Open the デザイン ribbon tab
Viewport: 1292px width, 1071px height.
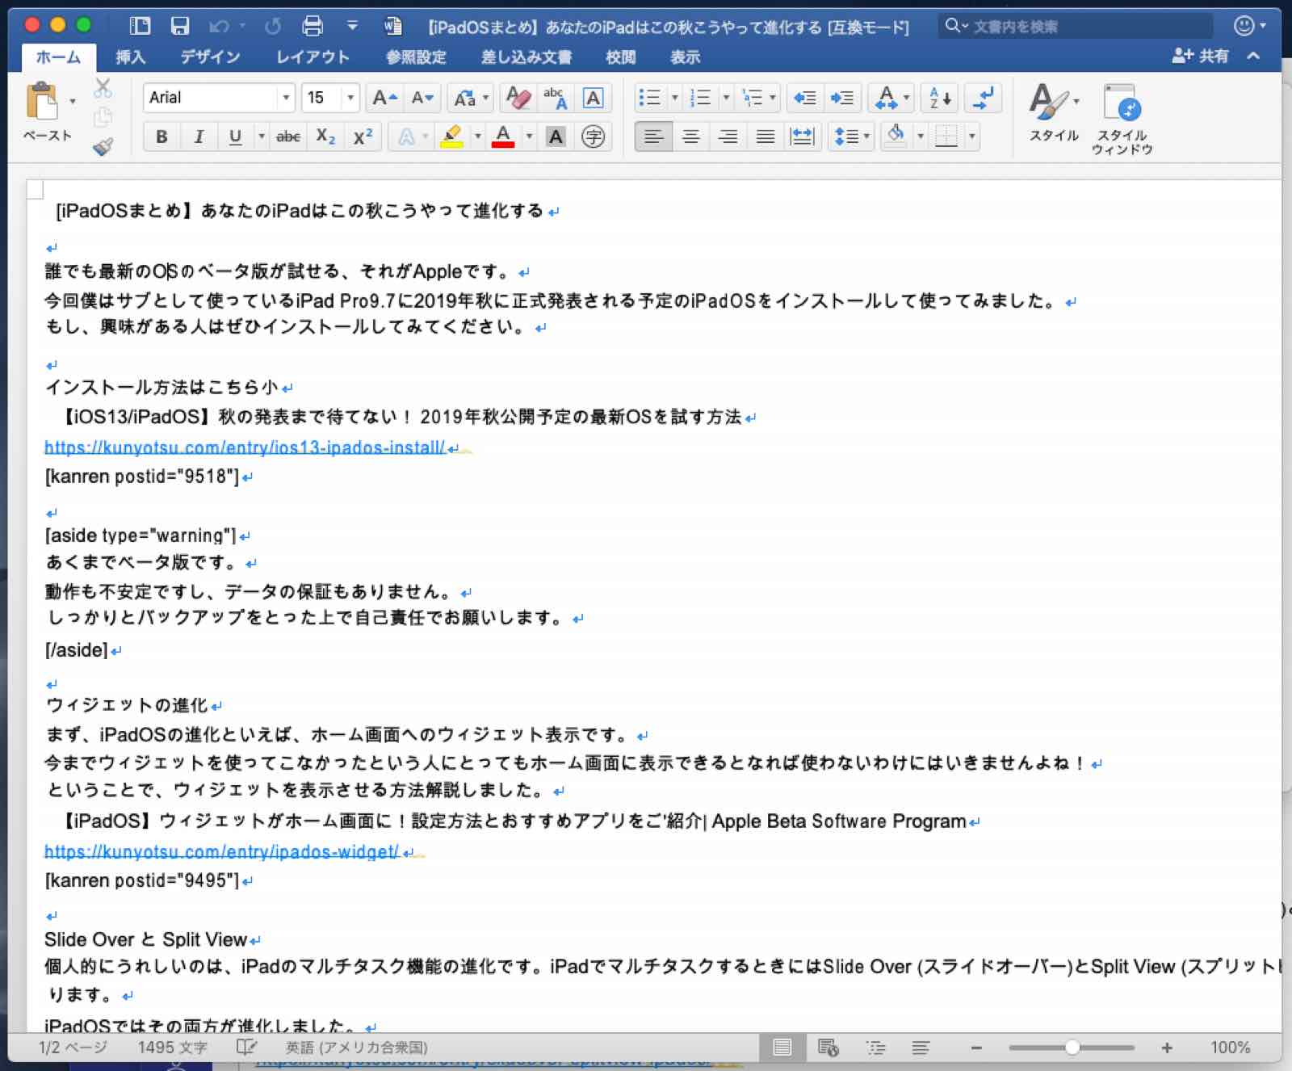point(210,57)
